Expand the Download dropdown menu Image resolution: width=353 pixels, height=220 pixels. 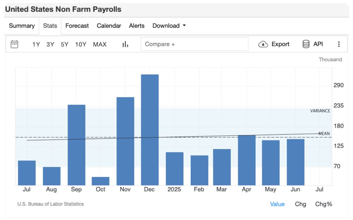pyautogui.click(x=169, y=26)
